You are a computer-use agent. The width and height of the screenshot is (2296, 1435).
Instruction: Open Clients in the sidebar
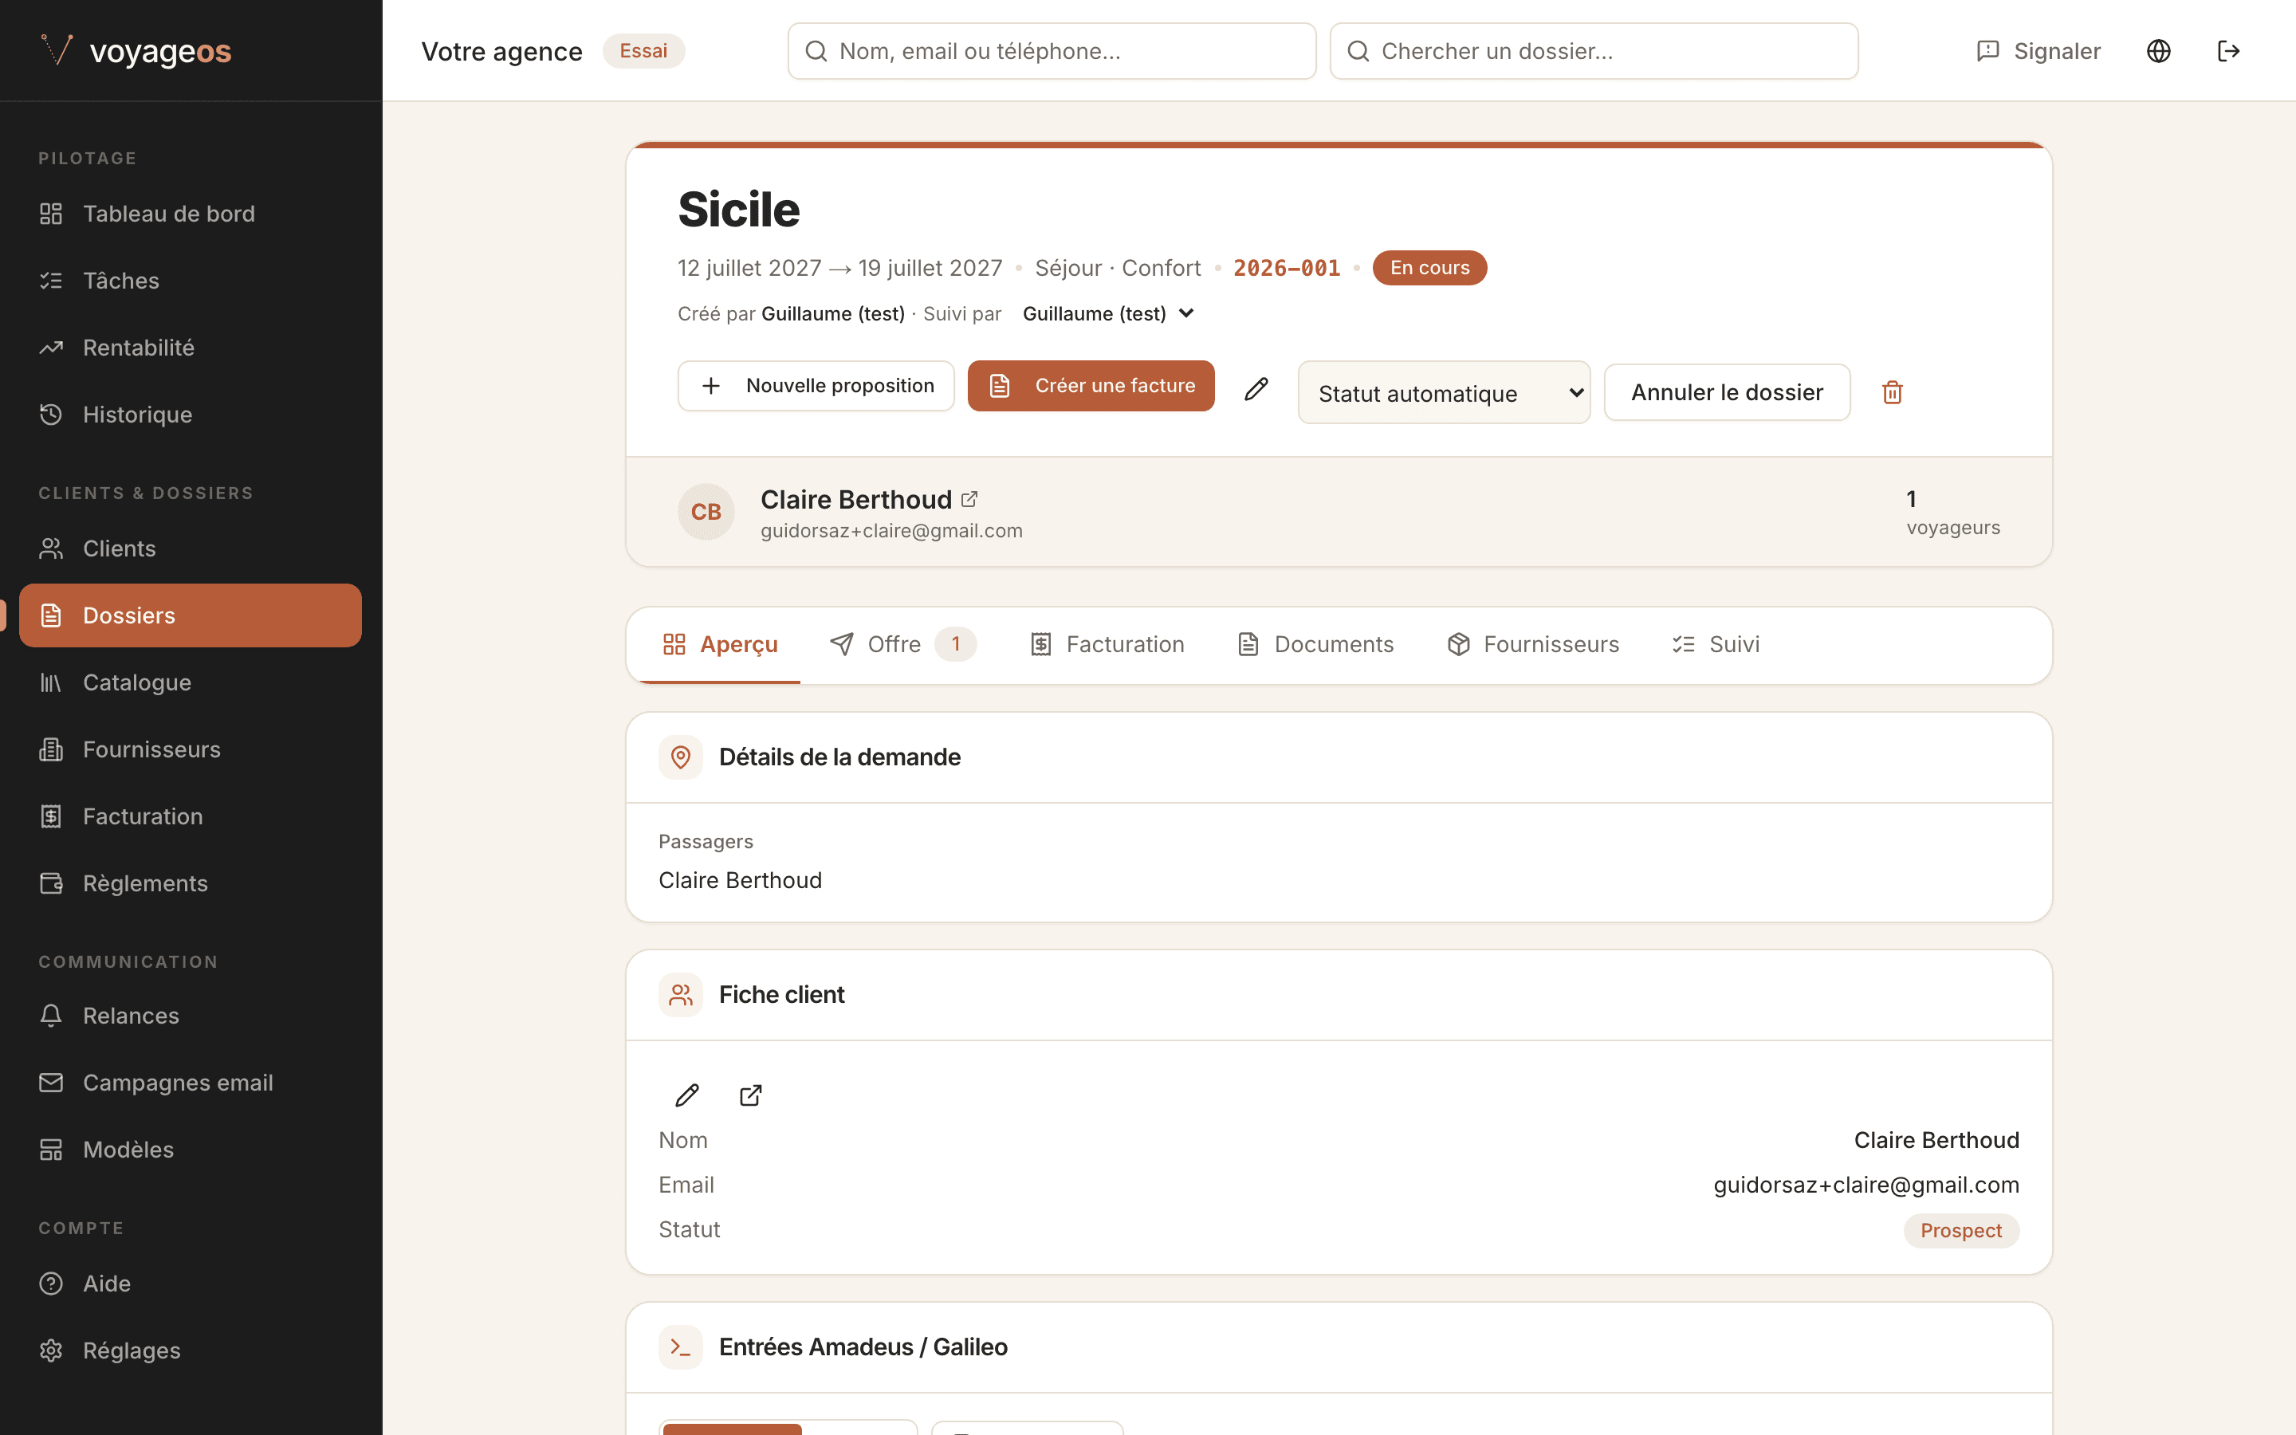pyautogui.click(x=191, y=548)
